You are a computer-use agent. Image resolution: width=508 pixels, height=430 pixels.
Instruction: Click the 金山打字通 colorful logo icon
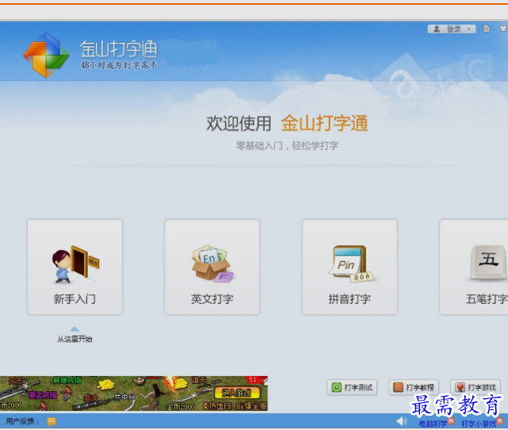click(46, 55)
